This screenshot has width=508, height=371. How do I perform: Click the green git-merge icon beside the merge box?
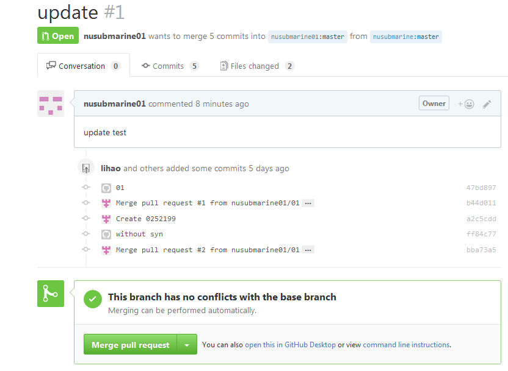coord(50,293)
